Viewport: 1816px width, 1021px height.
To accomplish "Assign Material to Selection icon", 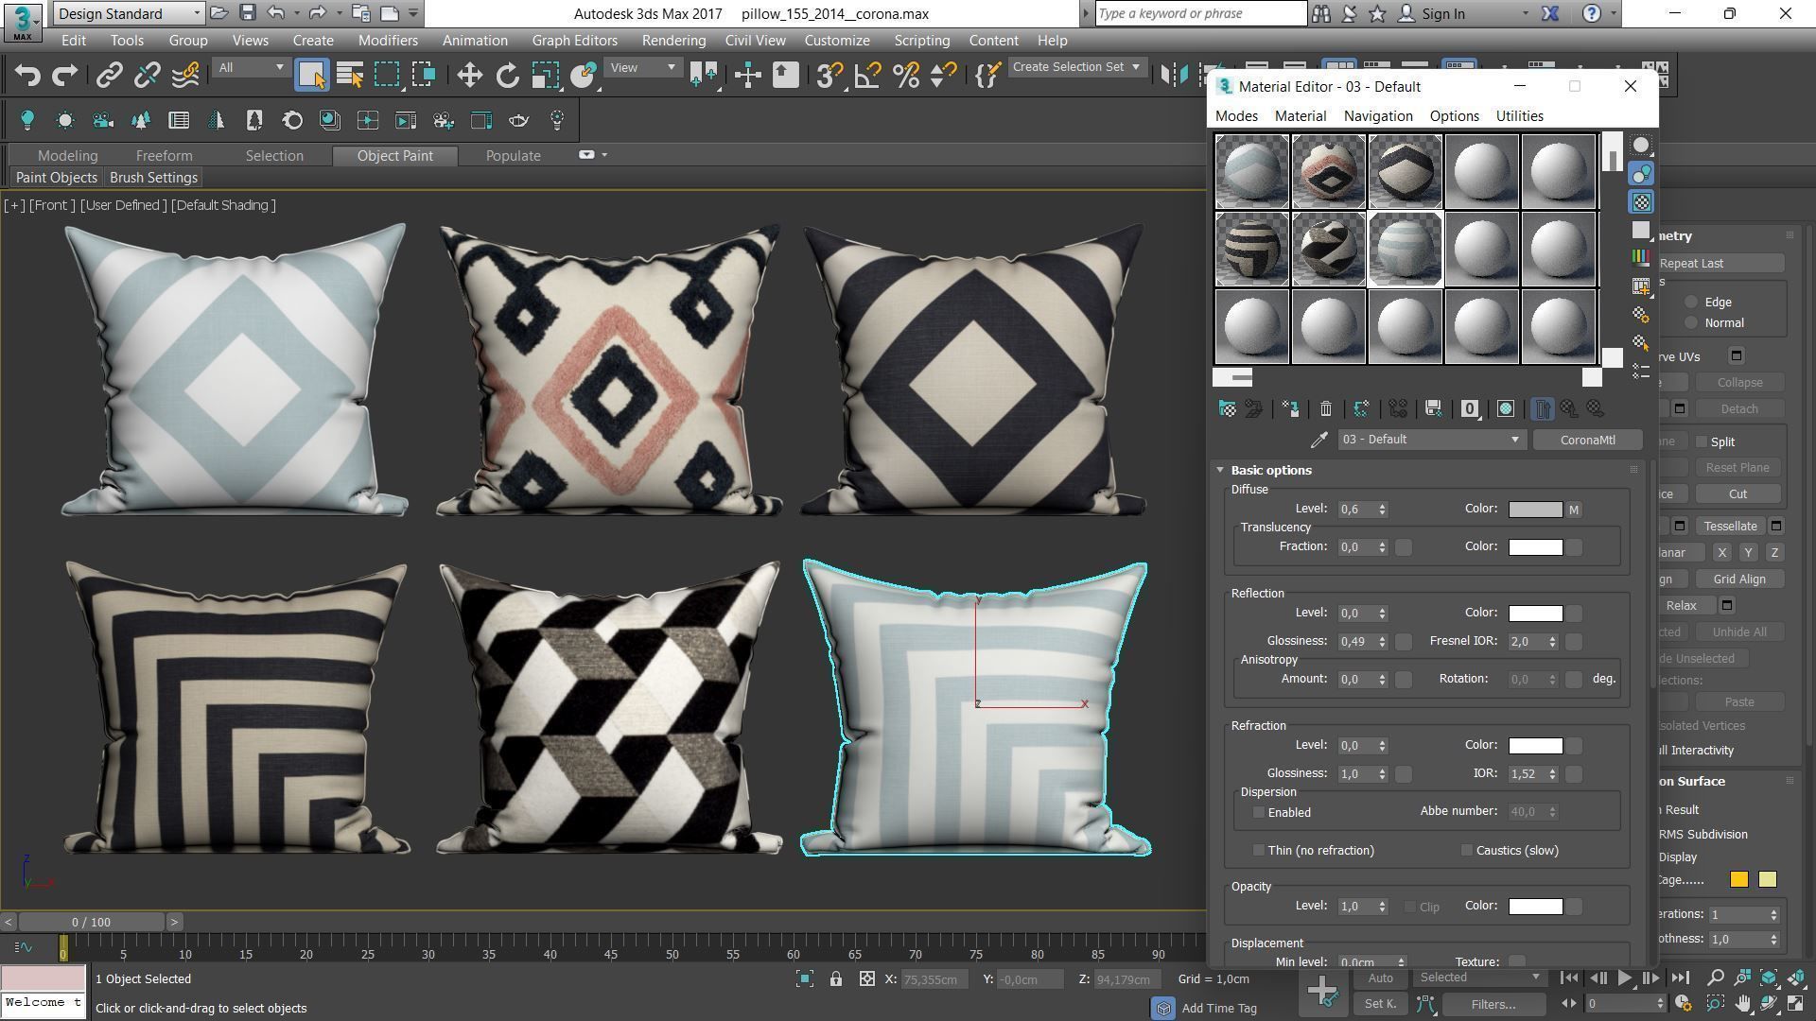I will (x=1290, y=408).
